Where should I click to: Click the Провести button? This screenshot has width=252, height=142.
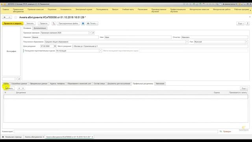tap(44, 24)
